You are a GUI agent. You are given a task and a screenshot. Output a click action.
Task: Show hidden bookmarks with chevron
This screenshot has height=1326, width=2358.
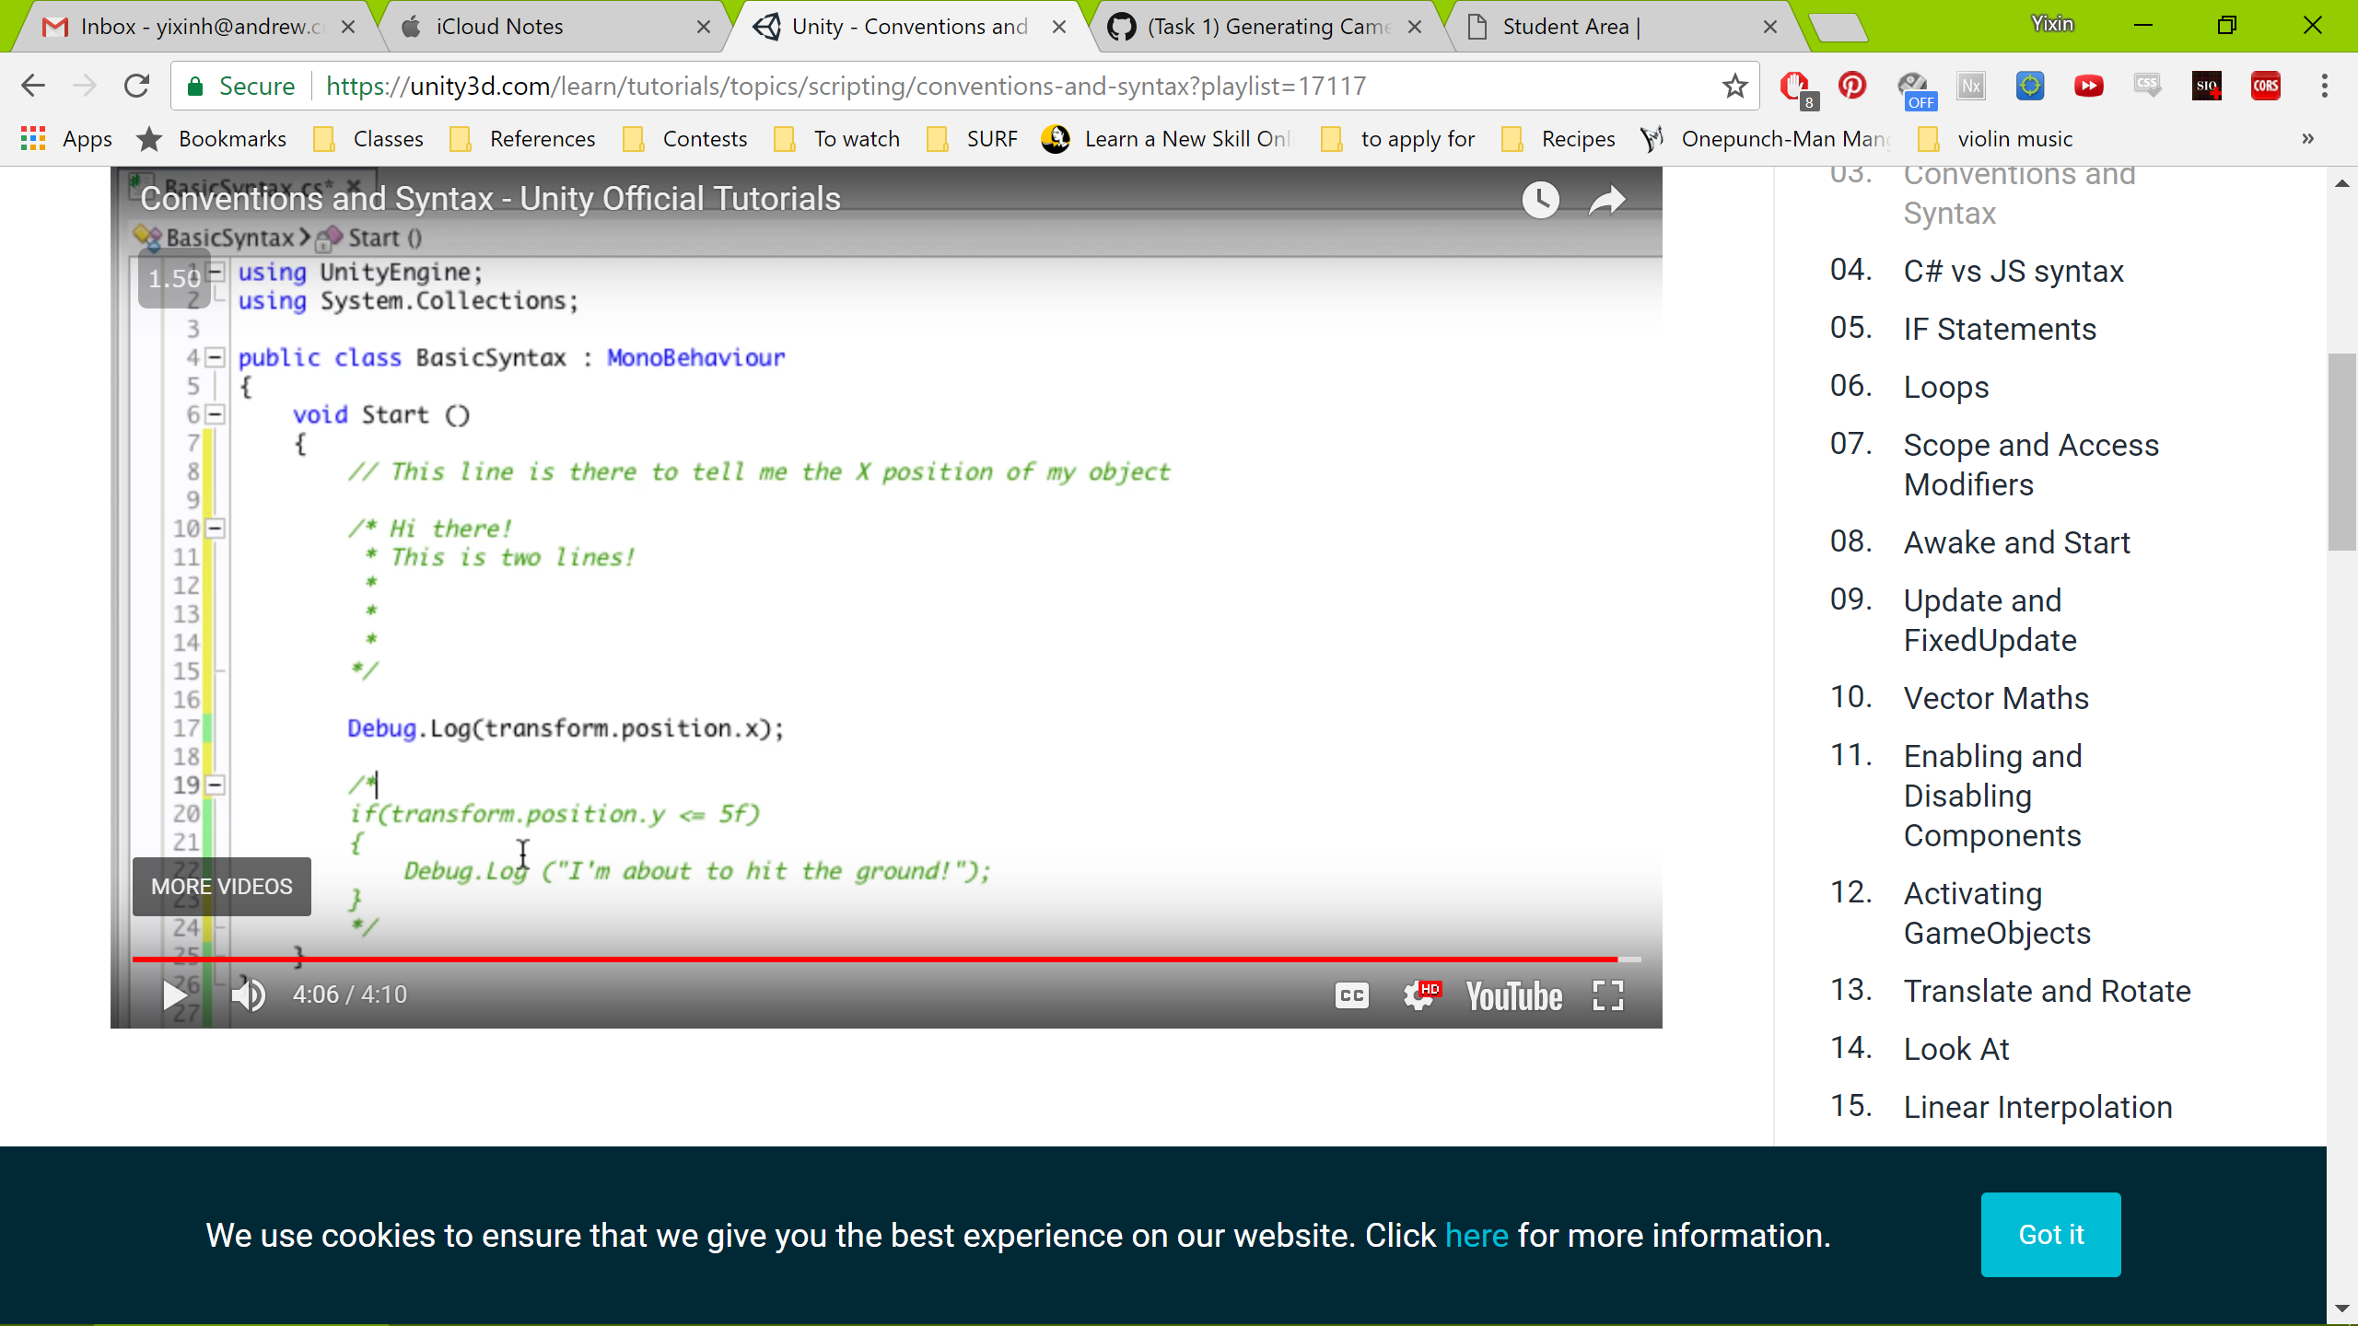[x=2307, y=139]
